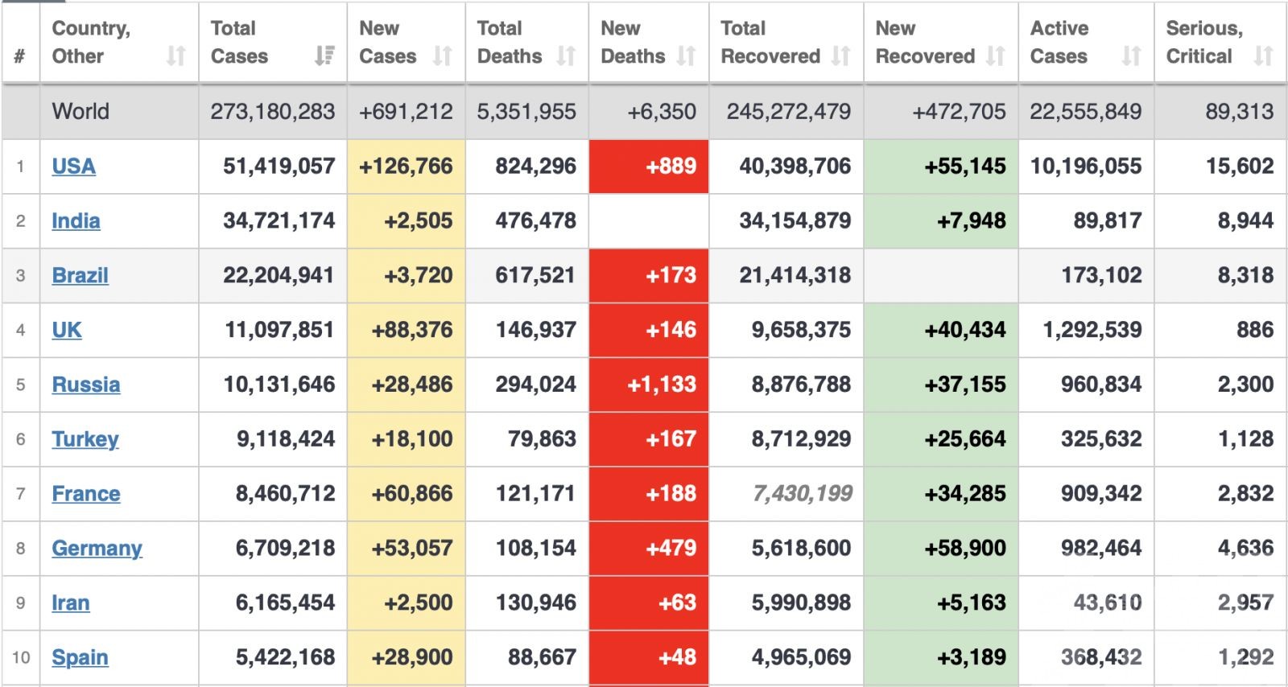Open the France country link

click(x=86, y=494)
